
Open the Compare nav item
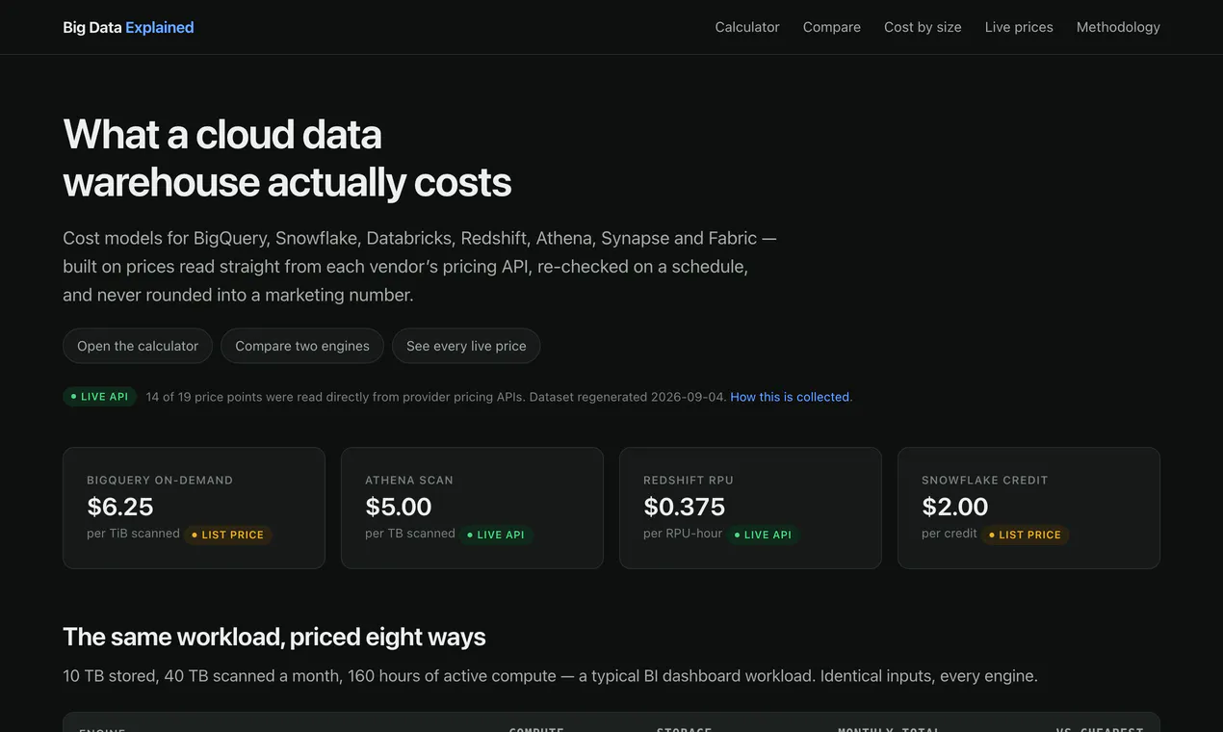[x=832, y=27]
